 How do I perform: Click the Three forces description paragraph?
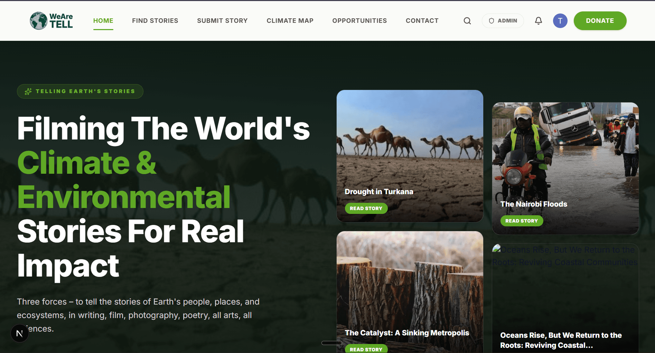(138, 315)
